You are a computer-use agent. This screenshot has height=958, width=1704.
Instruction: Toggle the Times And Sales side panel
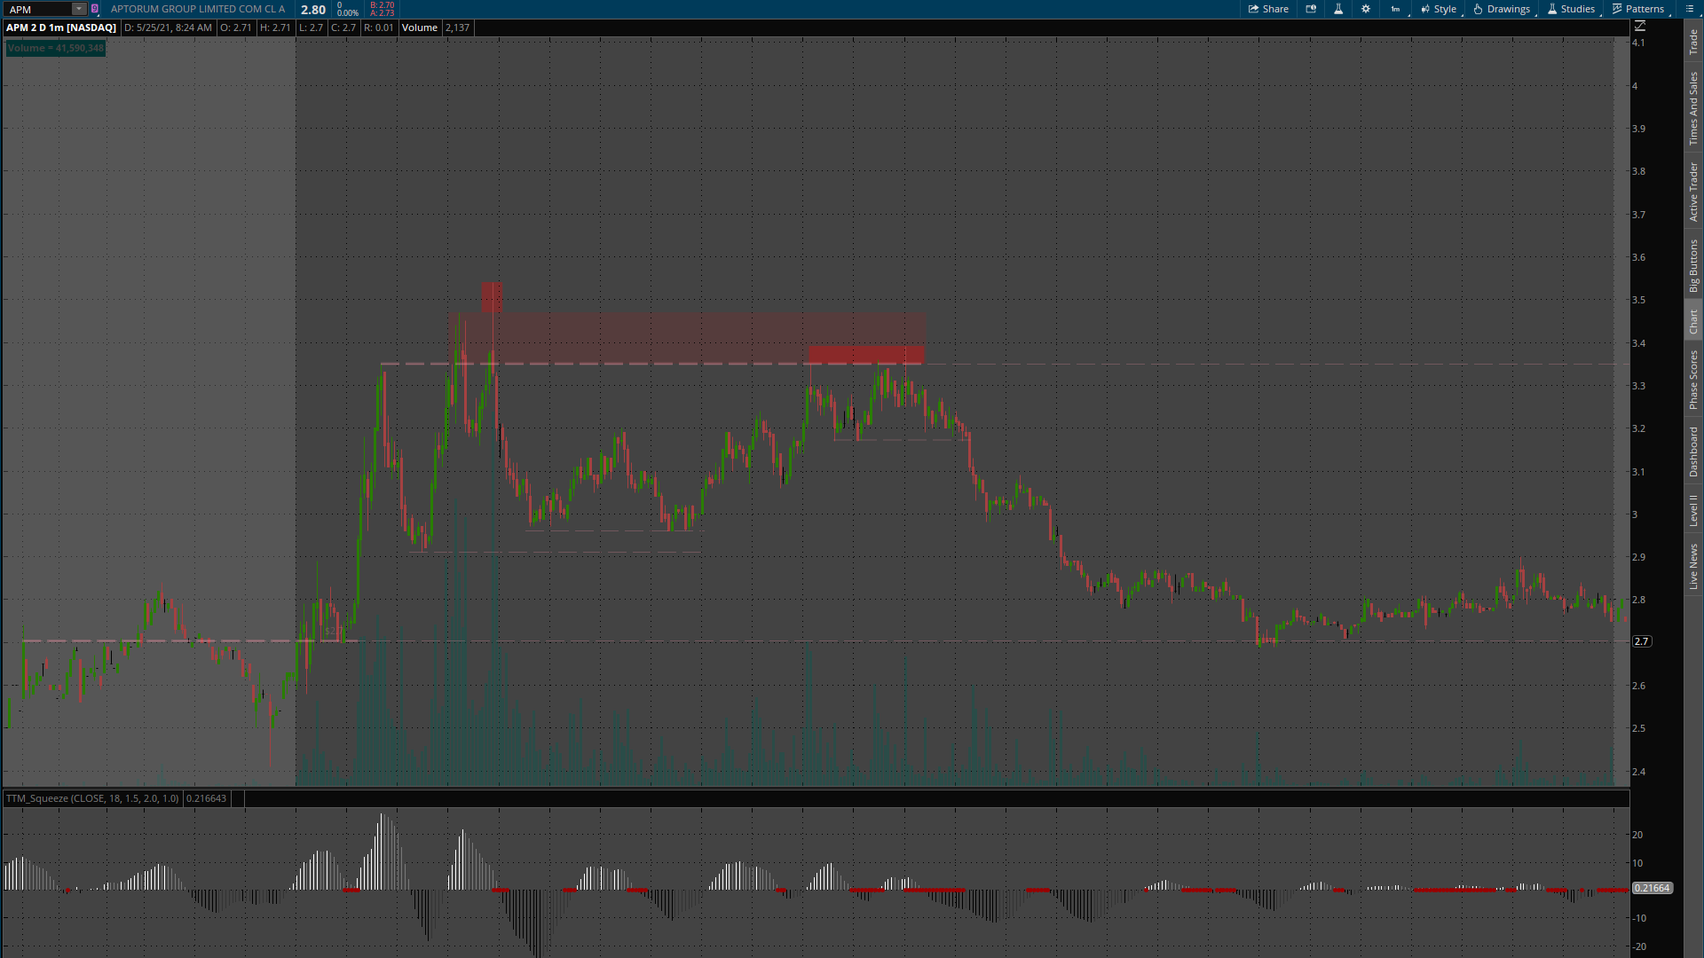(x=1693, y=108)
